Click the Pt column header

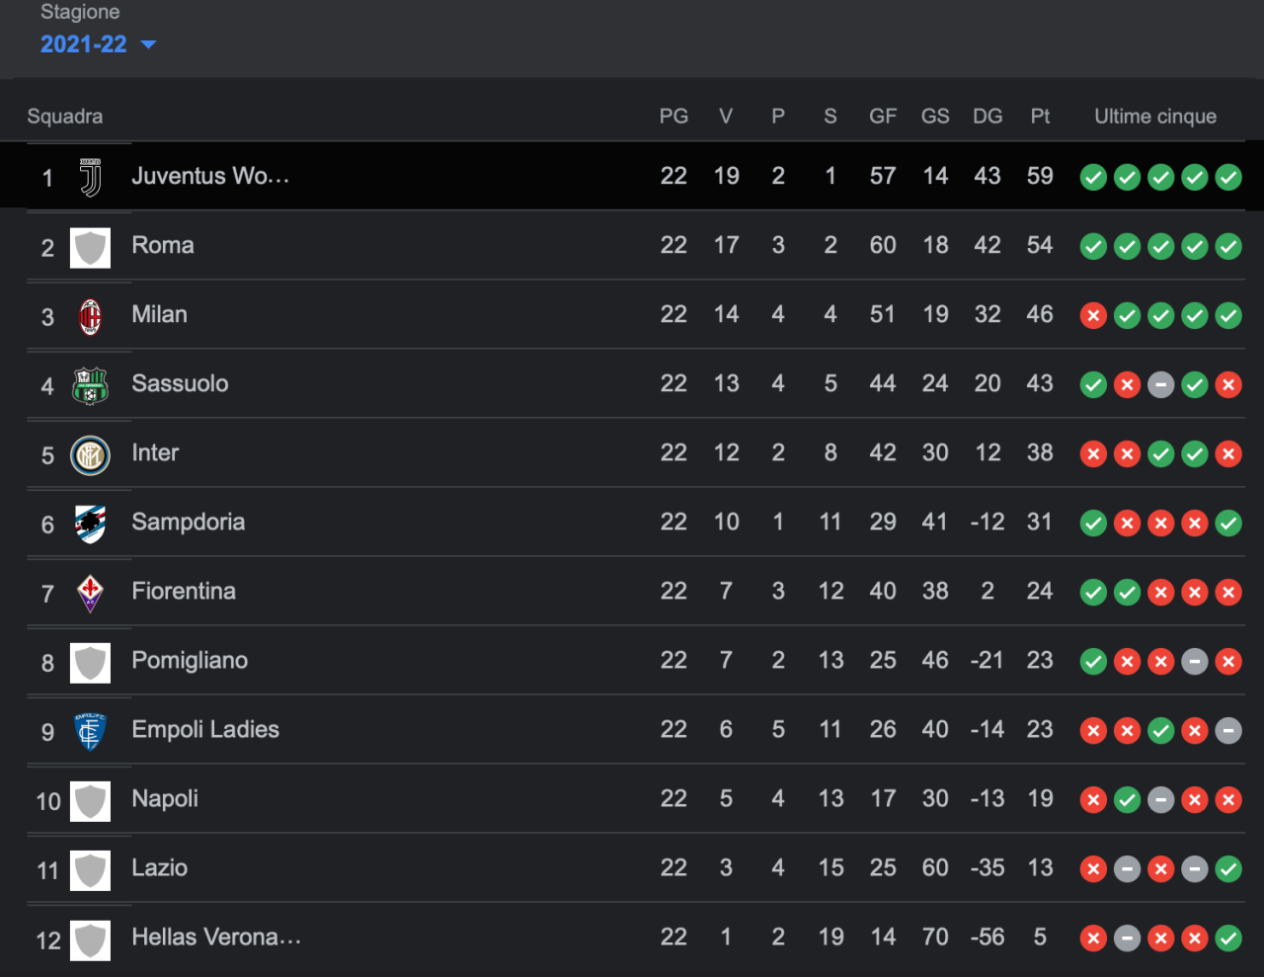pyautogui.click(x=1040, y=117)
